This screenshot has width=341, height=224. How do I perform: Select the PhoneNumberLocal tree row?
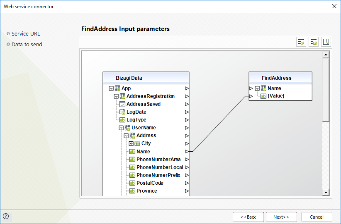pyautogui.click(x=160, y=167)
